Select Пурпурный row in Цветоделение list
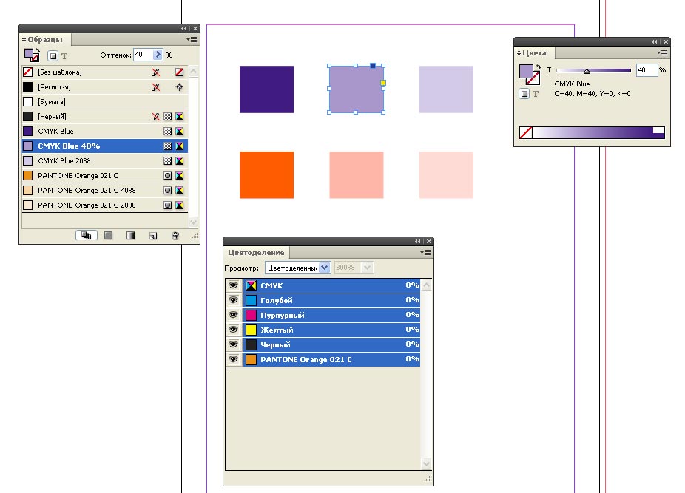This screenshot has height=493, width=685. pyautogui.click(x=323, y=316)
